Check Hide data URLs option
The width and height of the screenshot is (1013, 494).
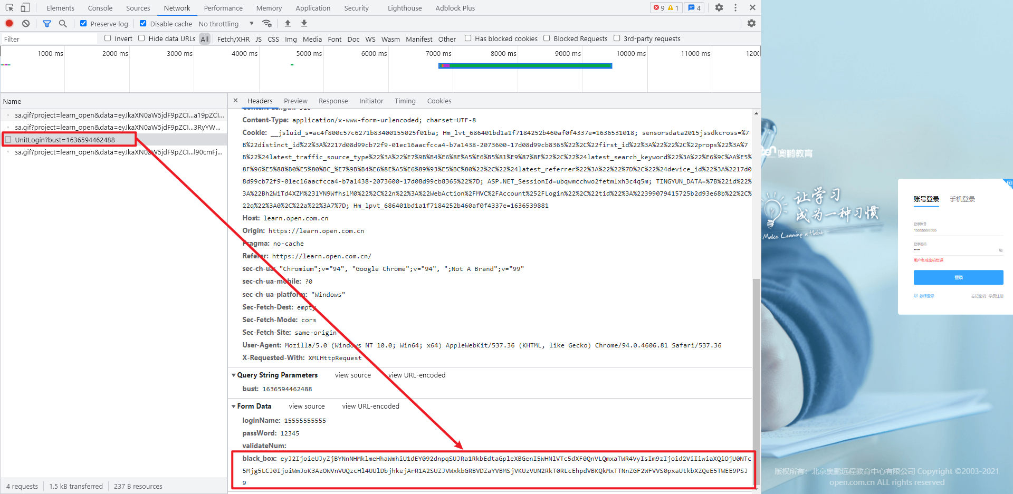coord(141,38)
